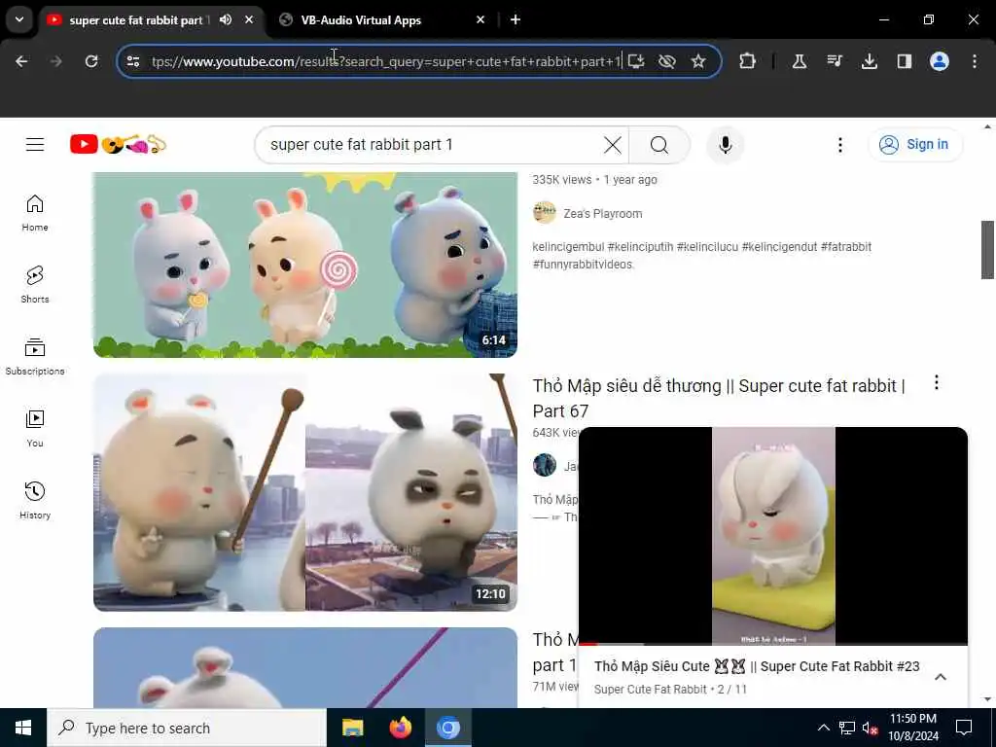Open the 12:10 Part 67 thumbnail

(x=304, y=492)
